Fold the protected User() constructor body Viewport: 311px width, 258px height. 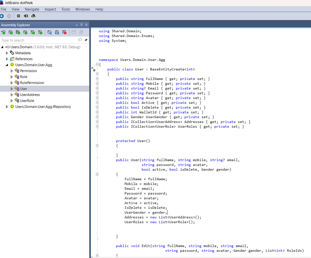point(97,146)
